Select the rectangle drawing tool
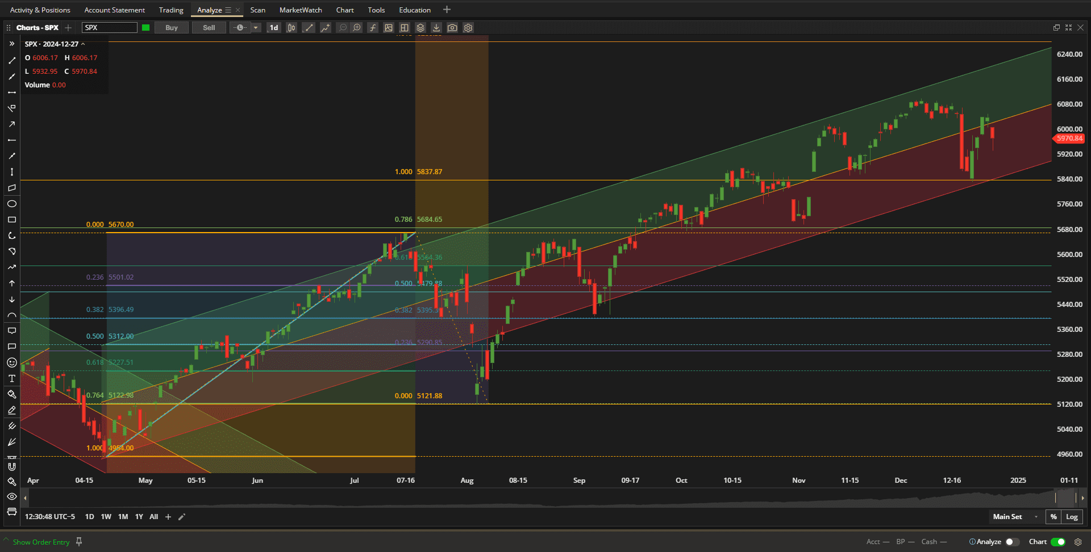 click(12, 220)
